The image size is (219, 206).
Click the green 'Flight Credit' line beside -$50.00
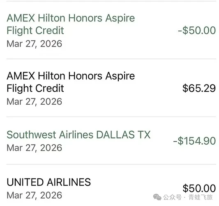point(35,30)
